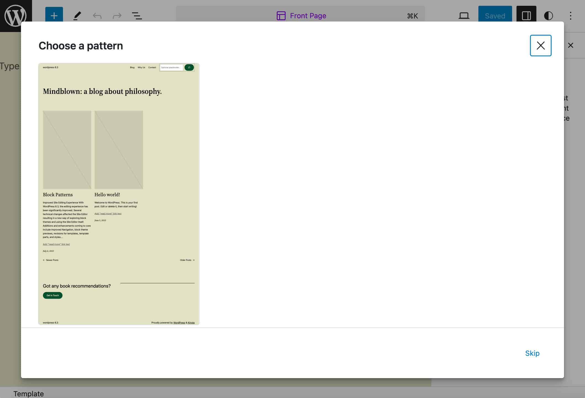Click Older Posts inside the pattern preview

click(x=187, y=260)
